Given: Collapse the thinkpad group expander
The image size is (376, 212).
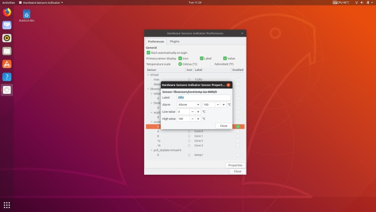Looking at the screenshot, I should (152, 103).
